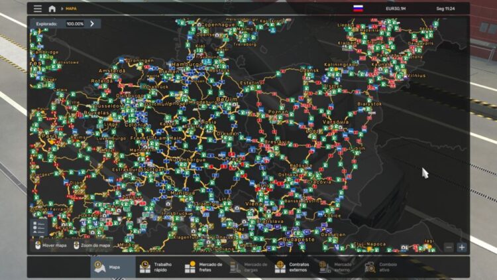Click the Berlim city on map
Viewport: 497px width, 280px height.
[227, 99]
